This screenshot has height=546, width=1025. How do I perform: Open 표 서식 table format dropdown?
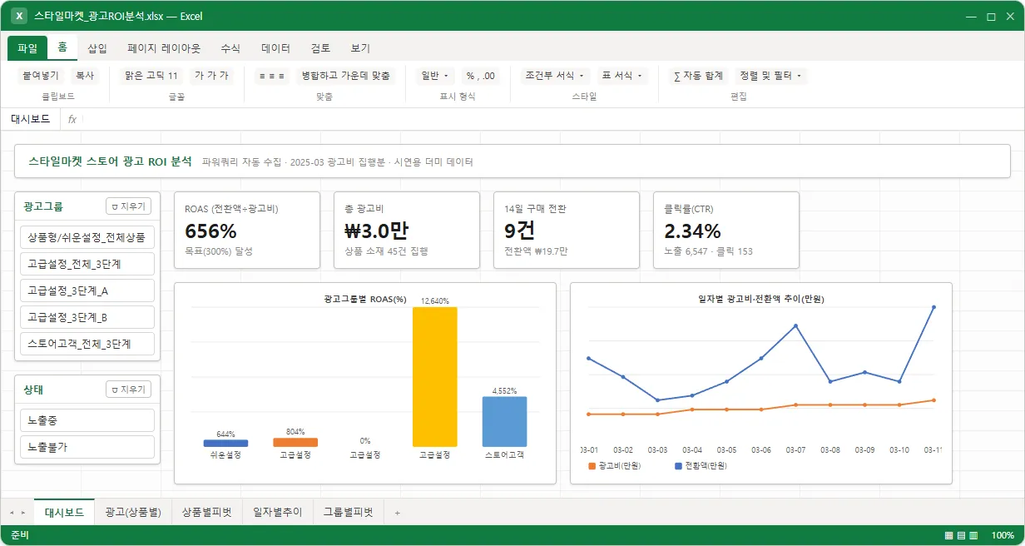click(621, 76)
